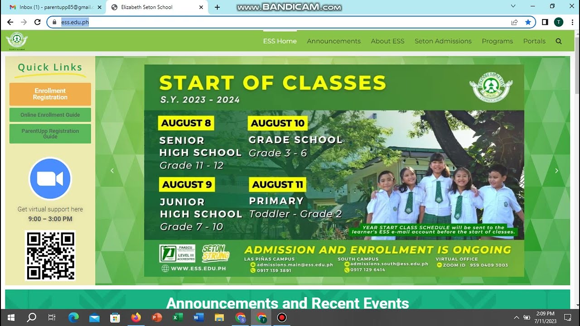Image resolution: width=580 pixels, height=326 pixels.
Task: Open Word from the taskbar
Action: (198, 317)
